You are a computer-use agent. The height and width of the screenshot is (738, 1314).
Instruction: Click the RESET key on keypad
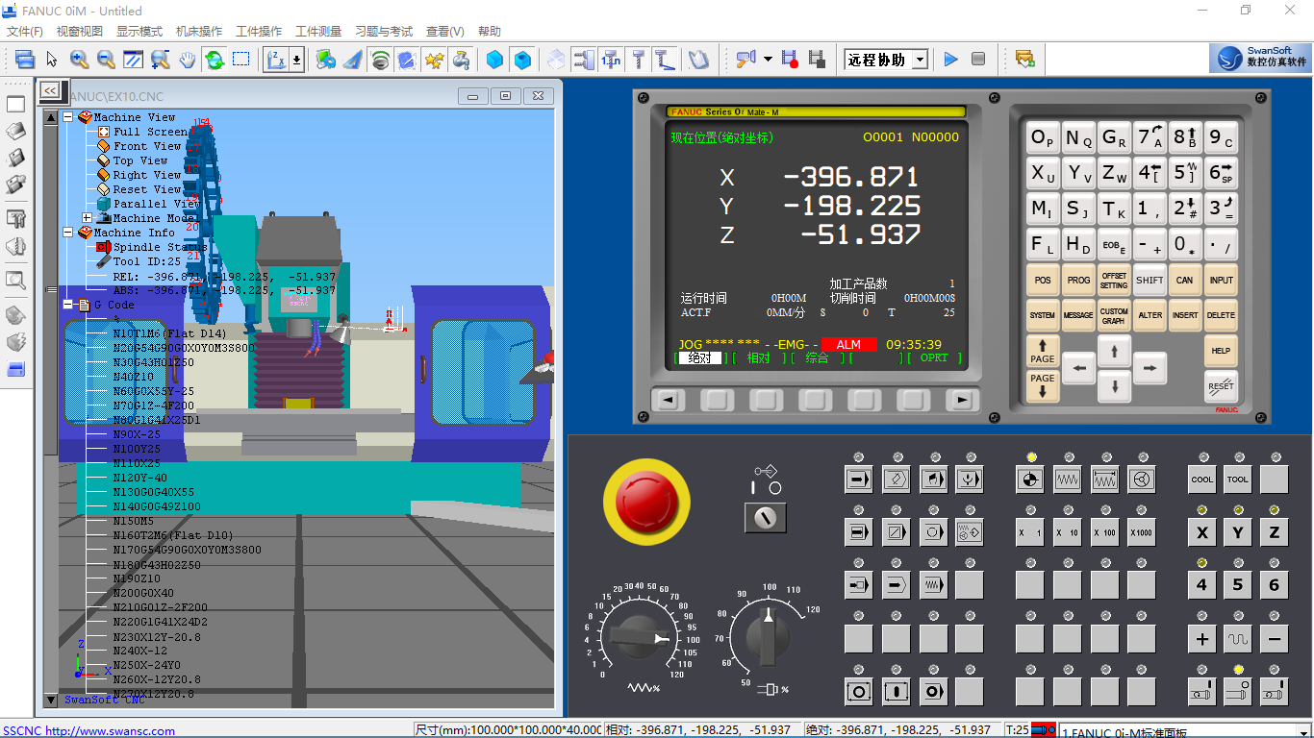coord(1221,386)
